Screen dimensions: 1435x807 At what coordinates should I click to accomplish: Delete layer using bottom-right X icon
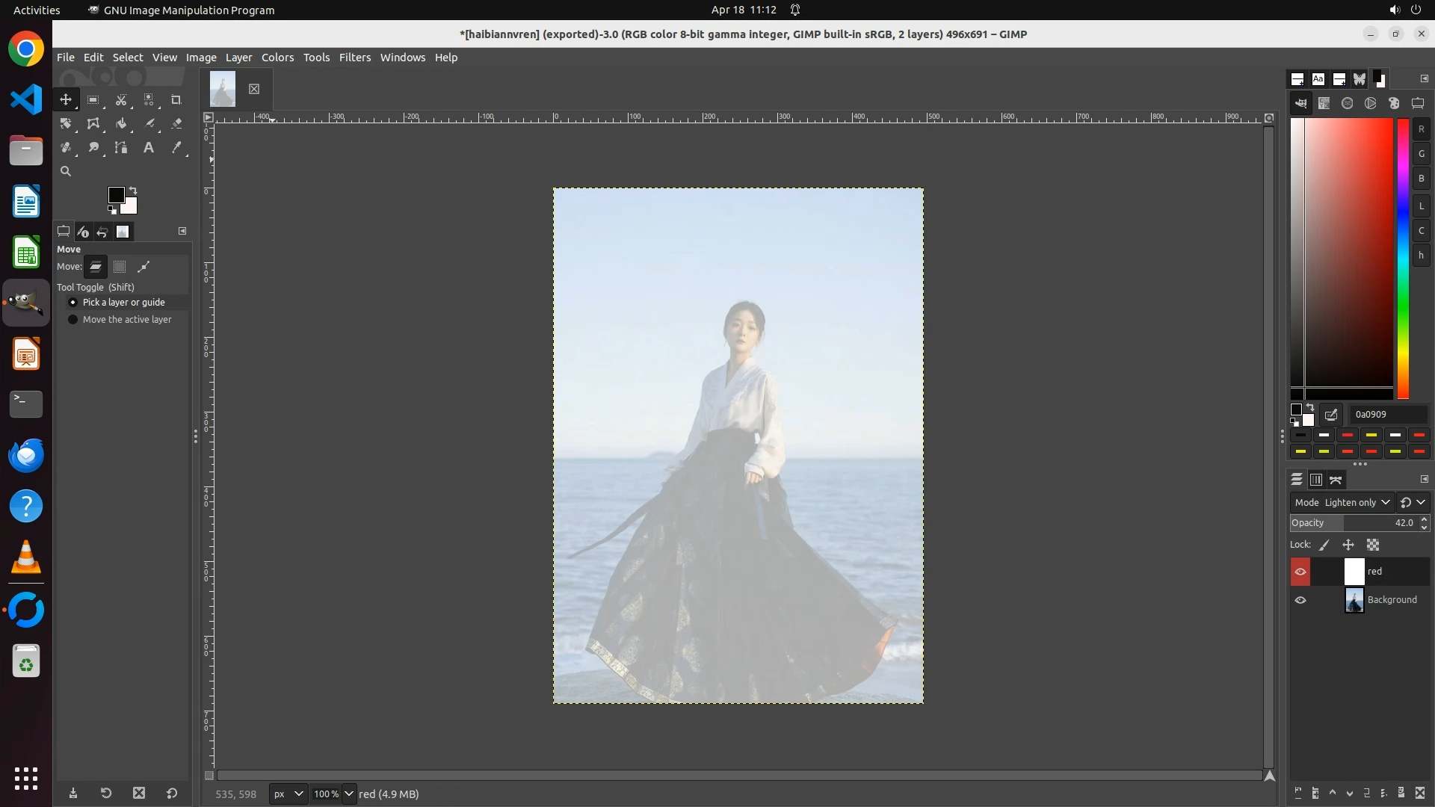(x=1420, y=794)
